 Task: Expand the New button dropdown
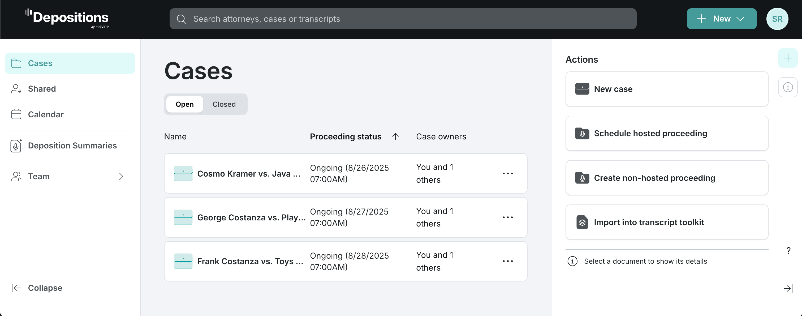(741, 19)
